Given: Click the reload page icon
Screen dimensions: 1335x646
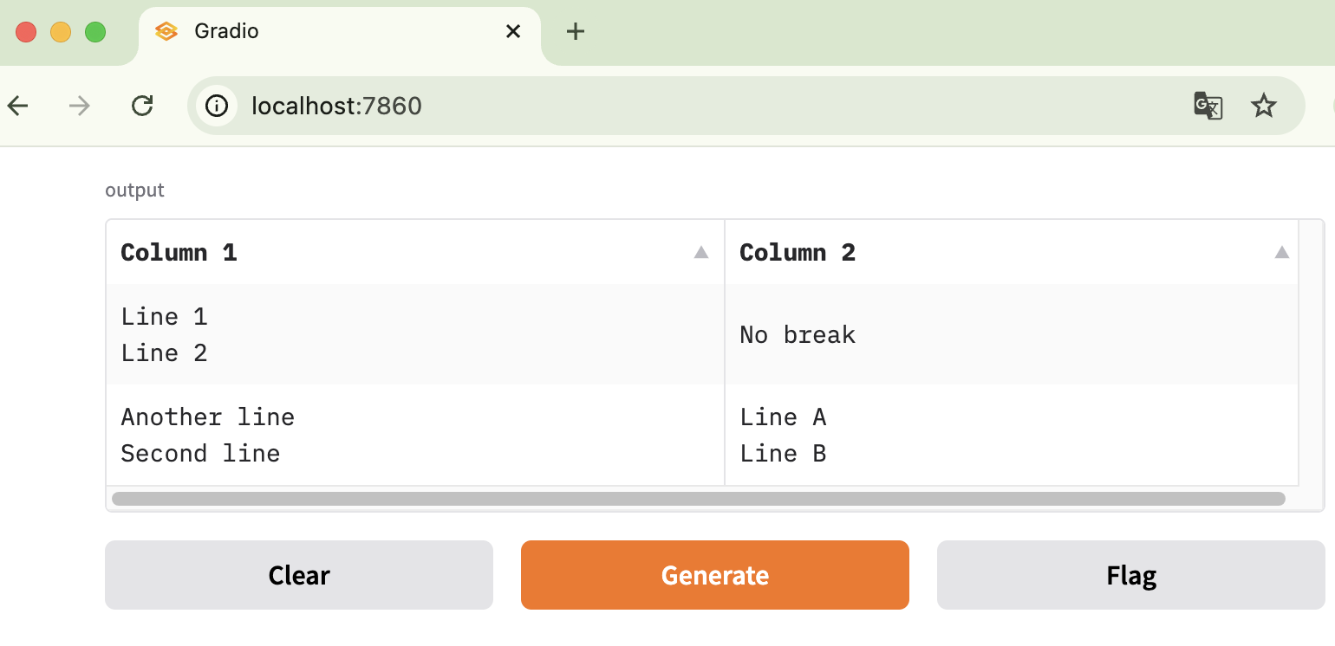Looking at the screenshot, I should click(x=142, y=106).
